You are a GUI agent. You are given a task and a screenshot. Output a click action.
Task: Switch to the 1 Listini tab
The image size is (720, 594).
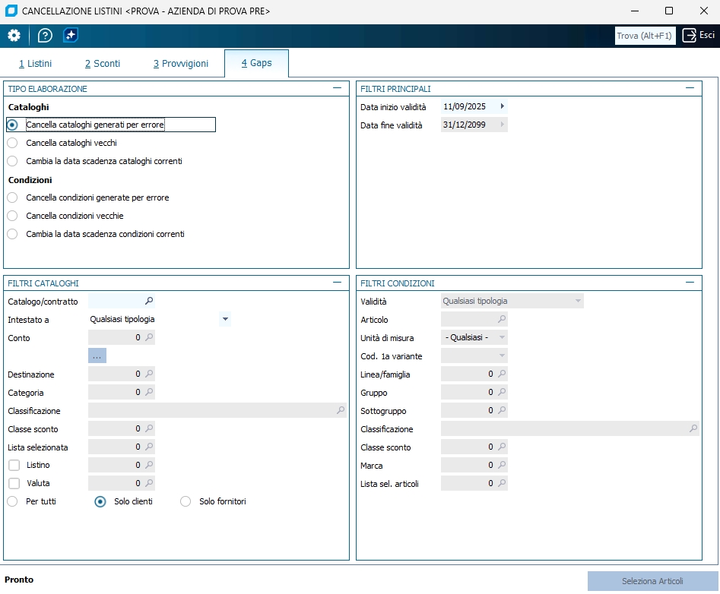click(36, 64)
